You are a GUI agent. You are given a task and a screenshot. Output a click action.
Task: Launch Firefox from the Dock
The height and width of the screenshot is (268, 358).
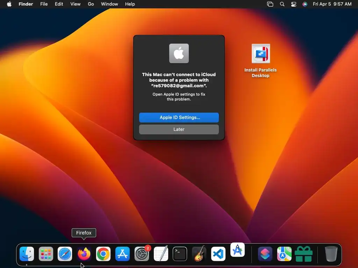[x=84, y=254]
